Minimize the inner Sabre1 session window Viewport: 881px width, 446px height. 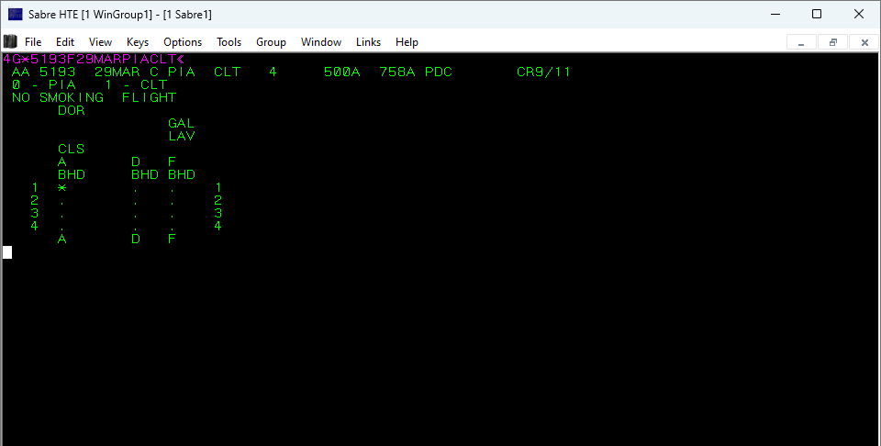pos(801,42)
